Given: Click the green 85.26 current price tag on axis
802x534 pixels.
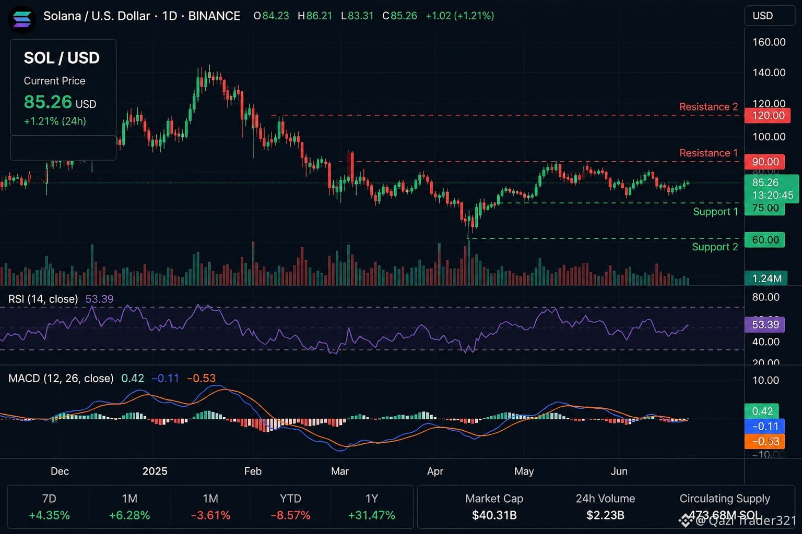Looking at the screenshot, I should click(772, 189).
